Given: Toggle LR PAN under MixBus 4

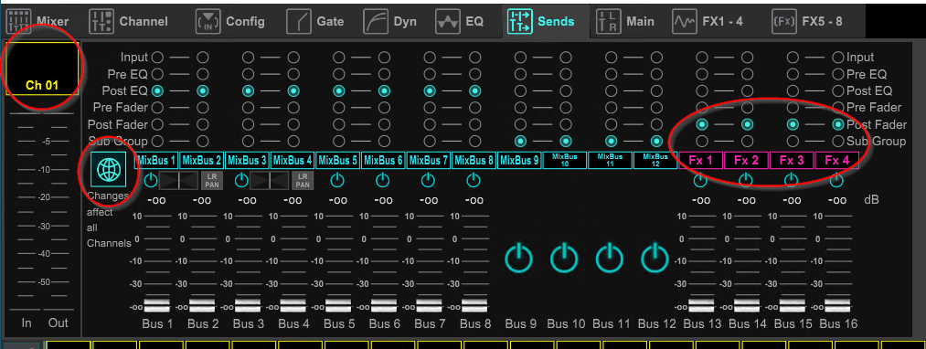Looking at the screenshot, I should tap(302, 180).
